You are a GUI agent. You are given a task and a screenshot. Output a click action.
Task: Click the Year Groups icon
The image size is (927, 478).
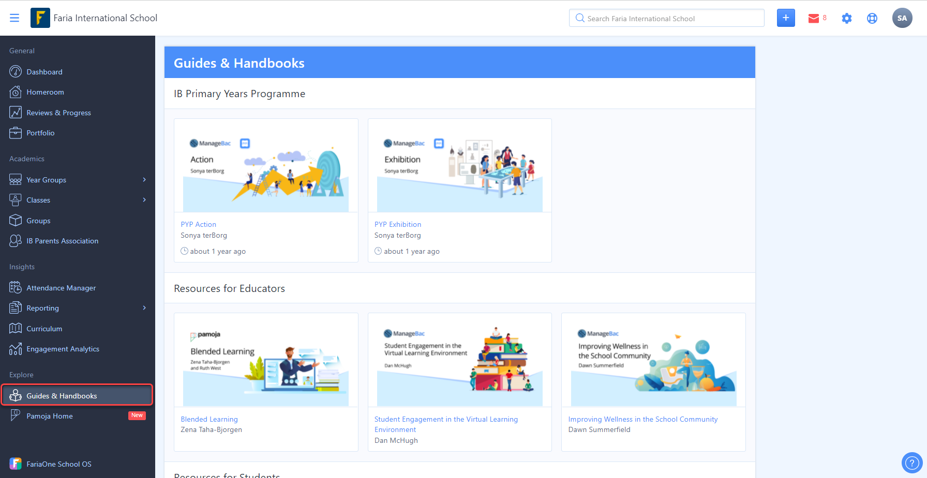(x=16, y=179)
